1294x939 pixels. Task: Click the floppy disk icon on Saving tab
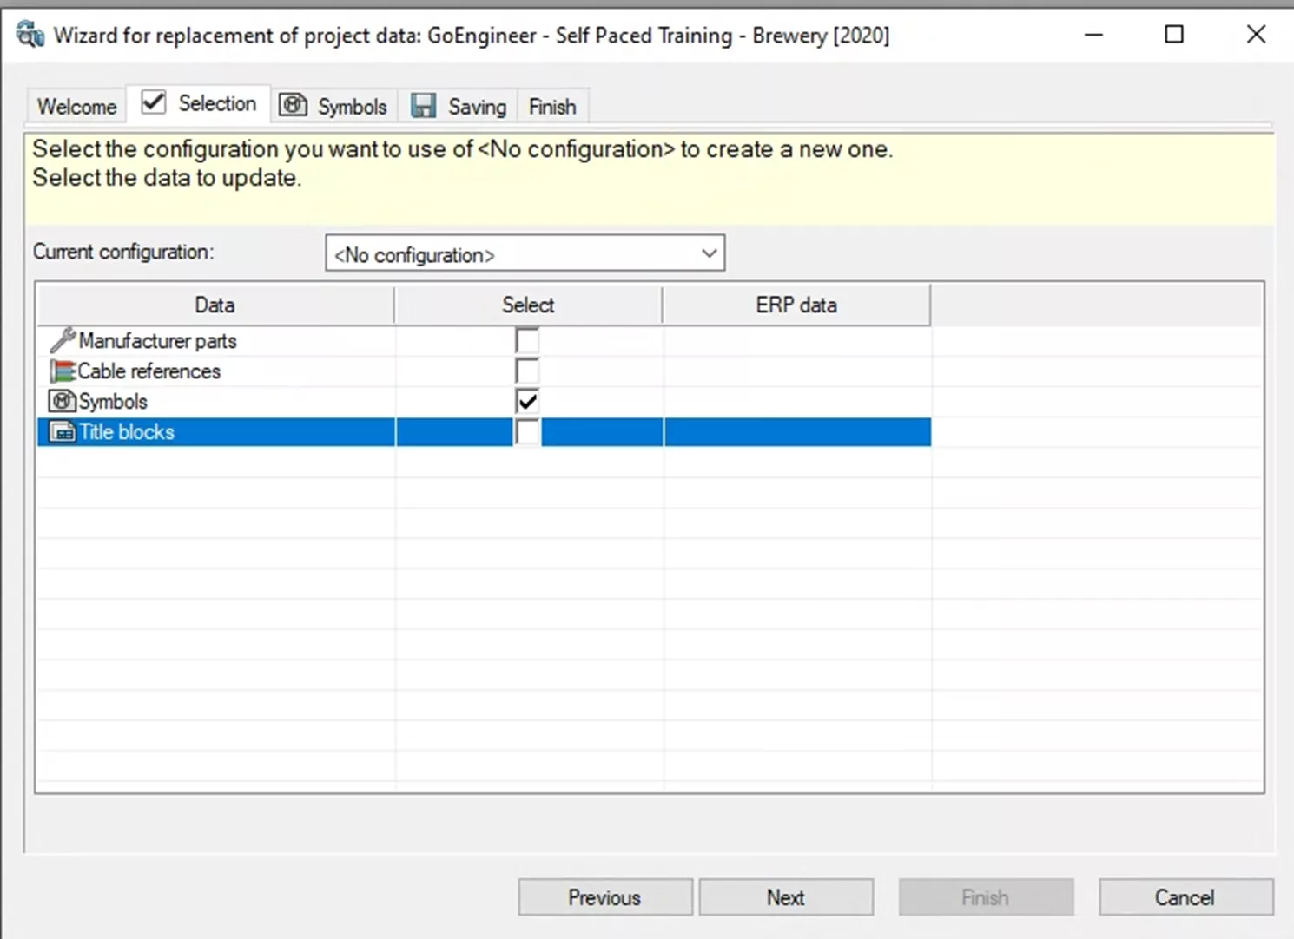424,106
